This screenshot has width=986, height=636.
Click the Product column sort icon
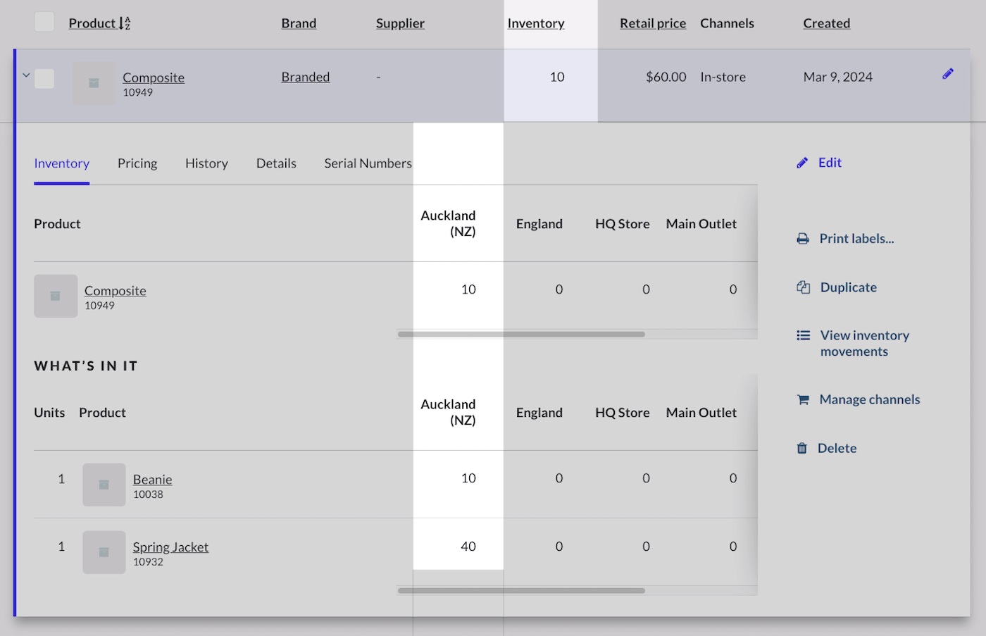click(125, 23)
